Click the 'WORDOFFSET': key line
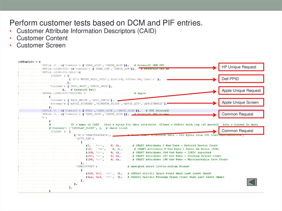Viewport: 282px width, 211px height. coord(87,166)
